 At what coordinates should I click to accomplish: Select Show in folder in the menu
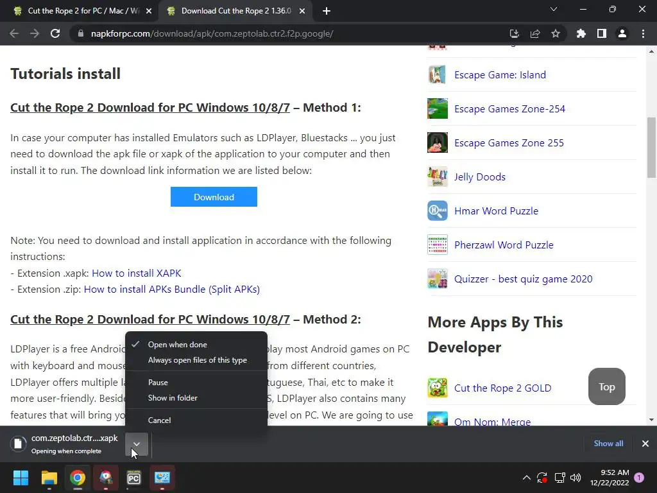196,398
